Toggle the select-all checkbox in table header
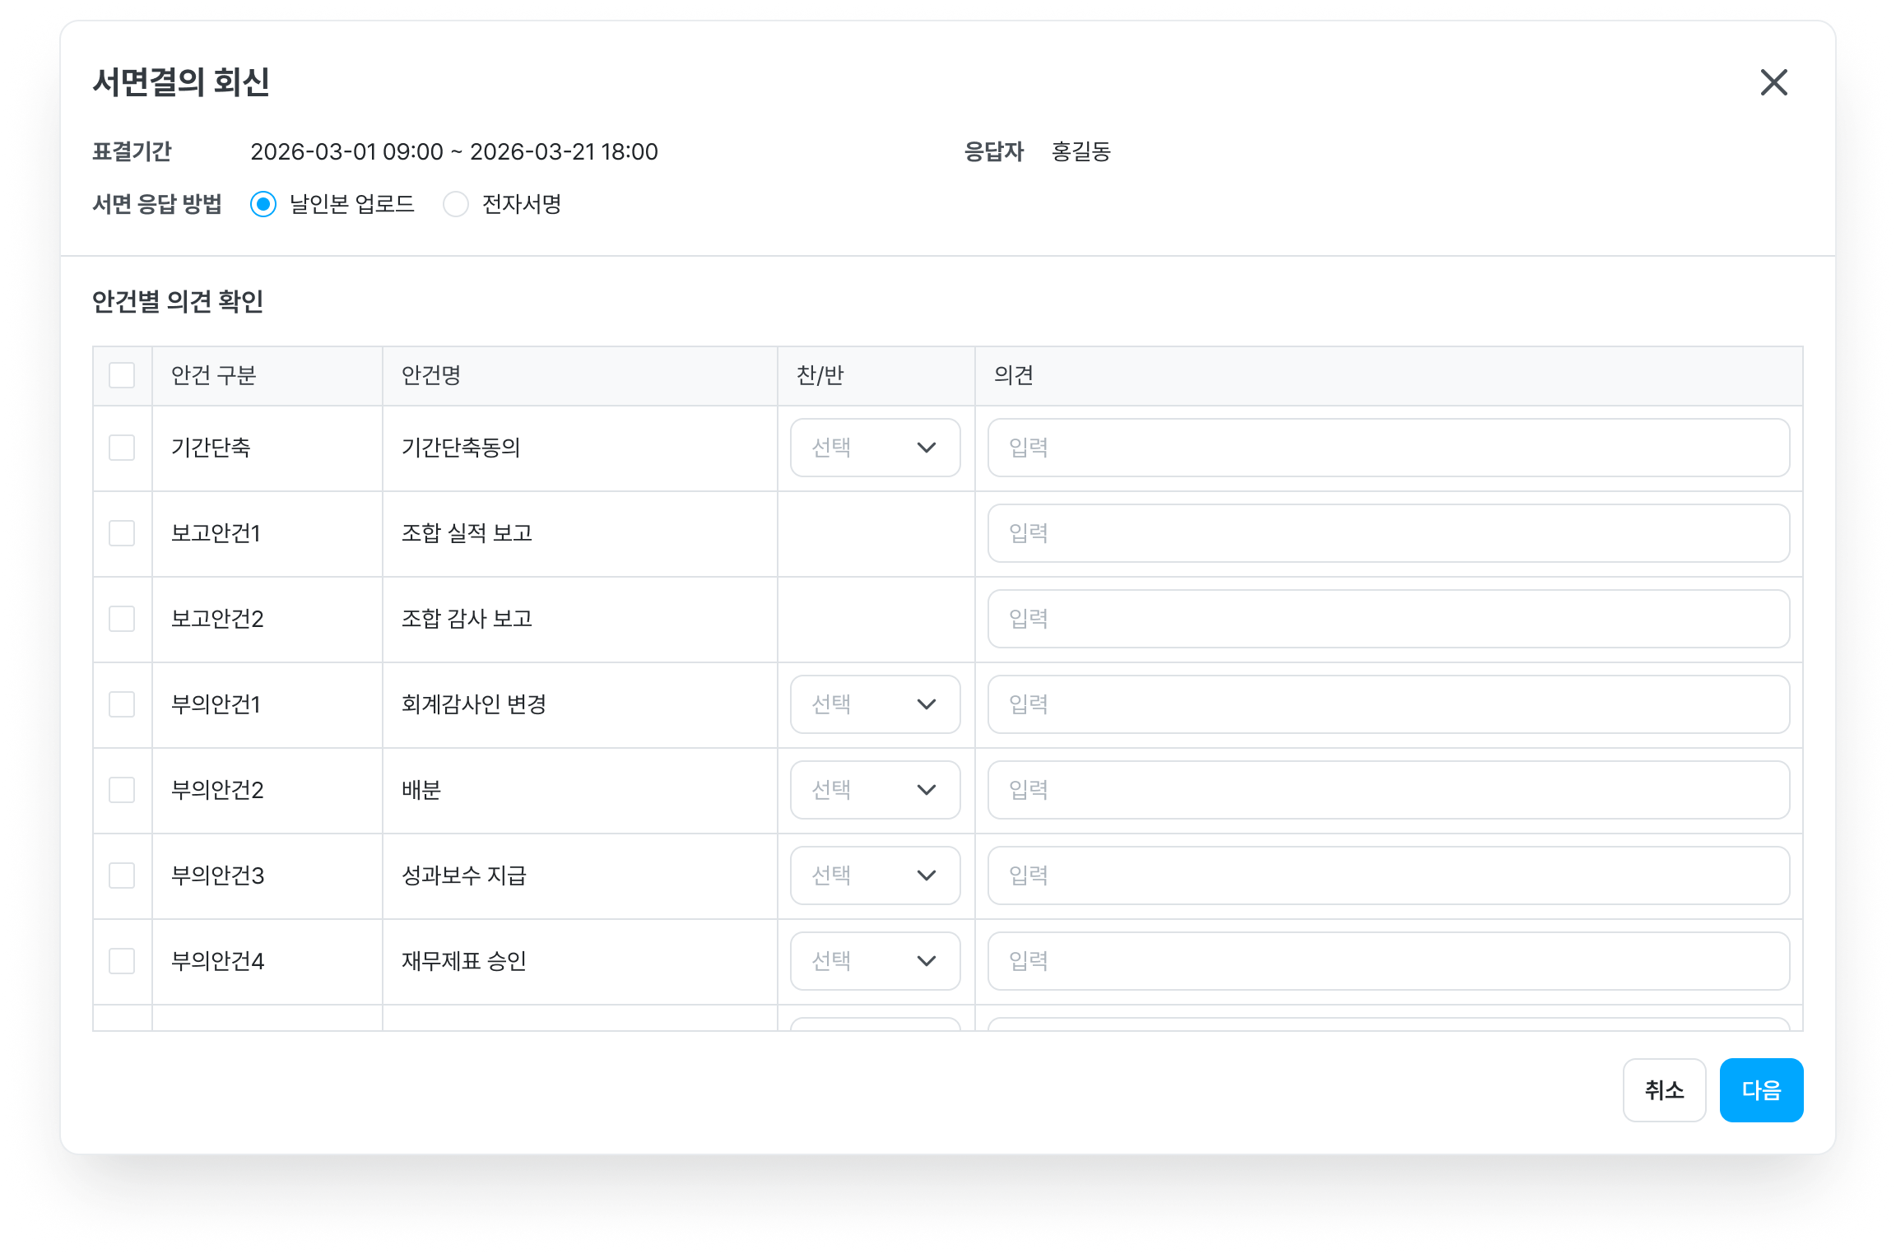This screenshot has height=1254, width=1896. click(122, 375)
